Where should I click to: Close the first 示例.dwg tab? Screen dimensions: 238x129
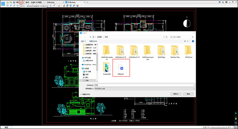[63, 2]
